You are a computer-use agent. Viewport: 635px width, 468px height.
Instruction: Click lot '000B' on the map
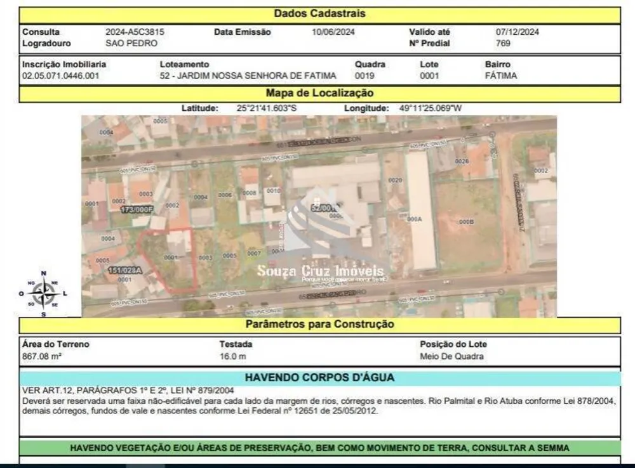[467, 222]
